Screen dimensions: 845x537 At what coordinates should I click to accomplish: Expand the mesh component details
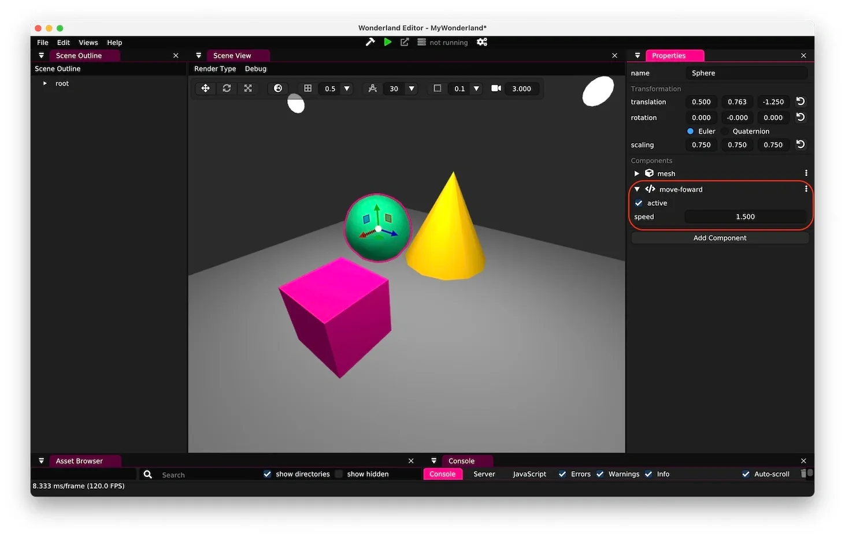pos(636,173)
